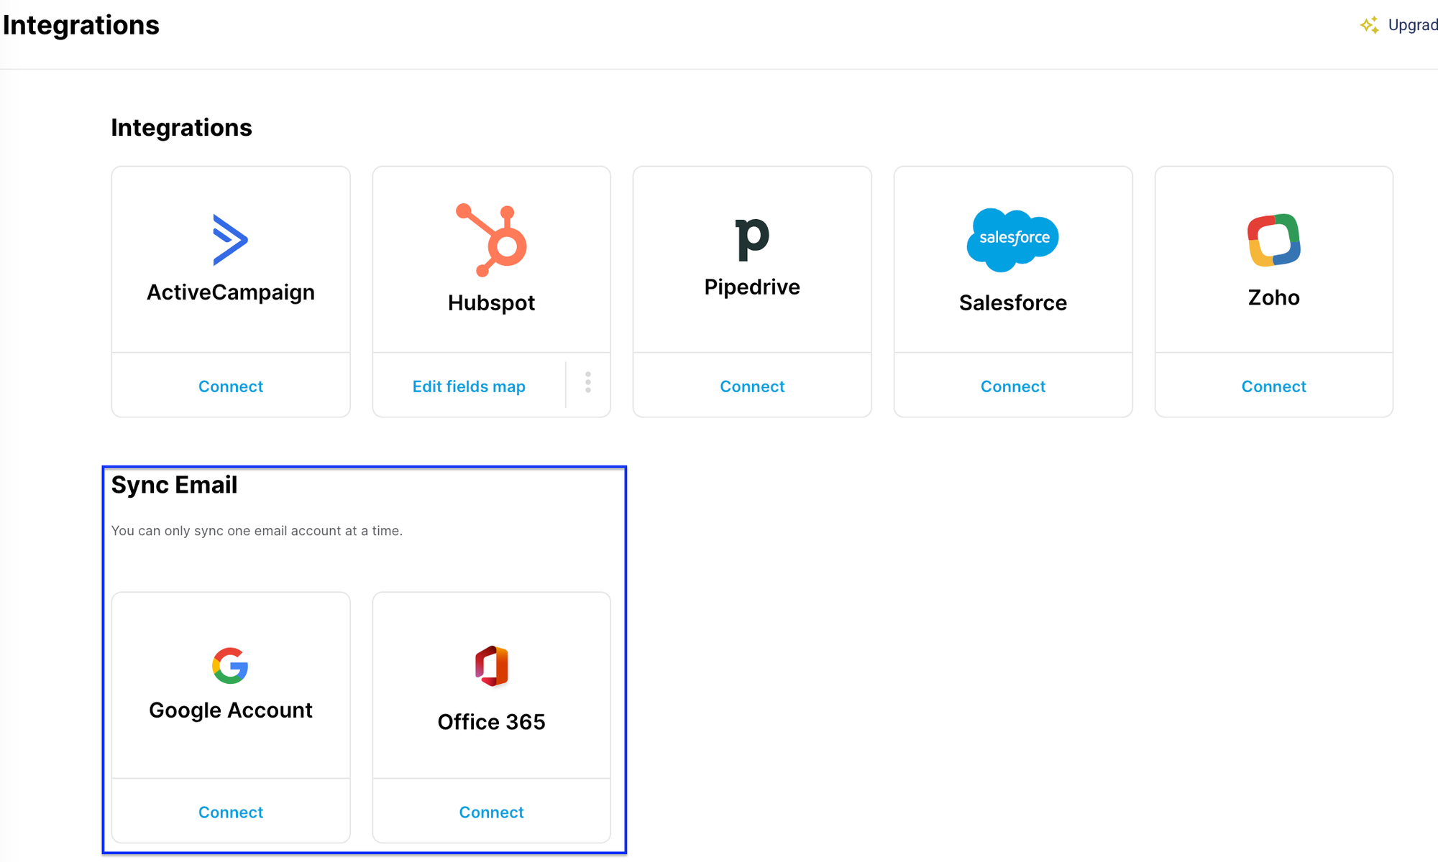Select the Google Account card title

click(x=231, y=710)
